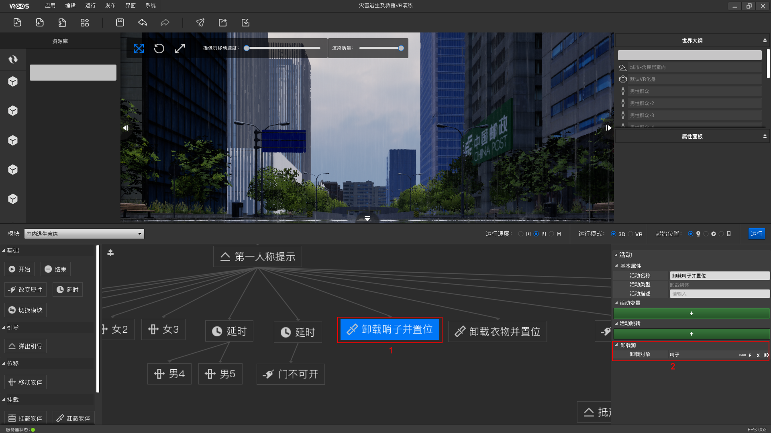This screenshot has height=433, width=771.
Task: Add an activity jump with green plus
Action: [x=691, y=334]
